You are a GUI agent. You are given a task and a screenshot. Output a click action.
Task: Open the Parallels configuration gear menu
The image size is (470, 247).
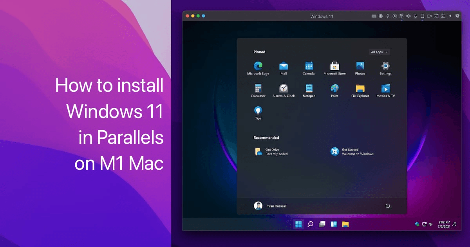pos(457,16)
